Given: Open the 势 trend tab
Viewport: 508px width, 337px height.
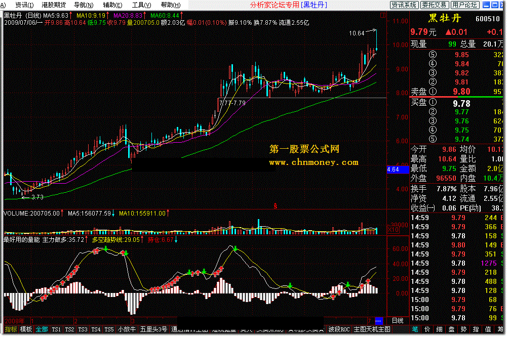Looking at the screenshot, I should tap(463, 329).
